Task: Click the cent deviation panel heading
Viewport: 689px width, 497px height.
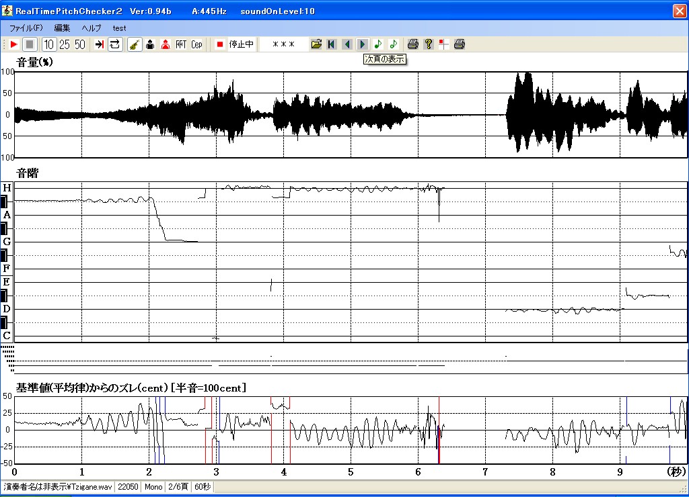Action: (x=131, y=388)
